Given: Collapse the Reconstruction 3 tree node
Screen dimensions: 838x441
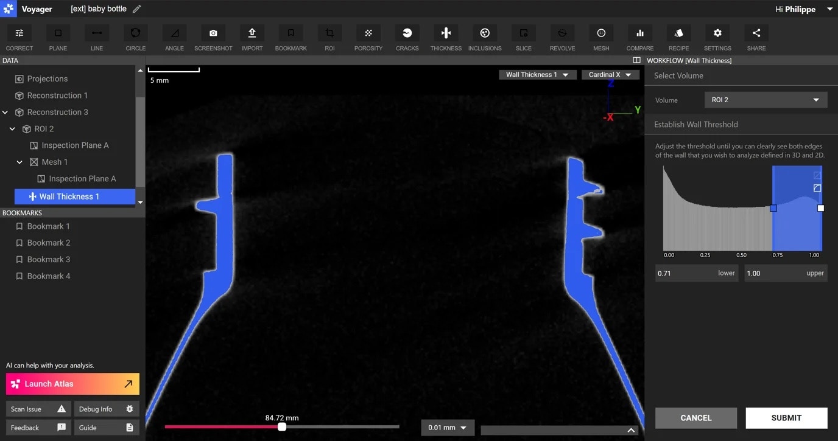Looking at the screenshot, I should [5, 113].
